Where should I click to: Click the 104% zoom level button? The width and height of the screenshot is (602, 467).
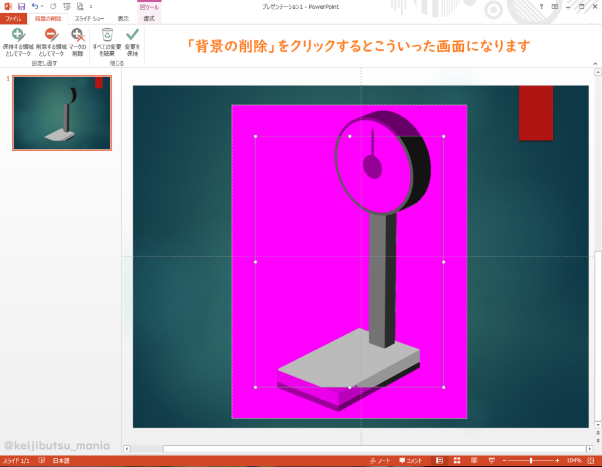click(573, 460)
